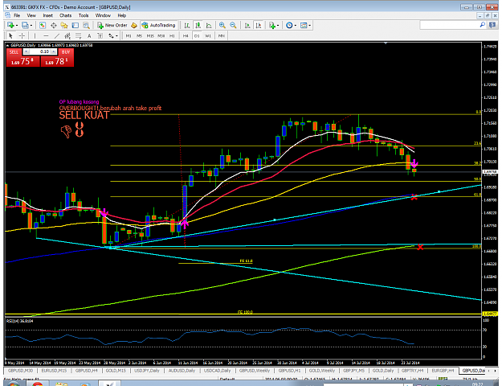Viewport: 502px width, 386px height.
Task: Open the Profiles toolbar icon
Action: click(x=25, y=25)
